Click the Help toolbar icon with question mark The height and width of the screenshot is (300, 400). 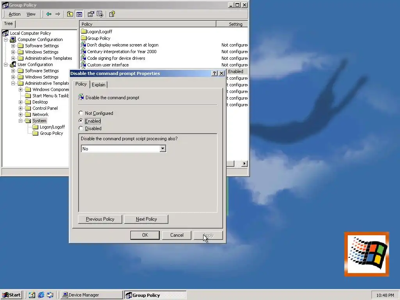coord(112,14)
